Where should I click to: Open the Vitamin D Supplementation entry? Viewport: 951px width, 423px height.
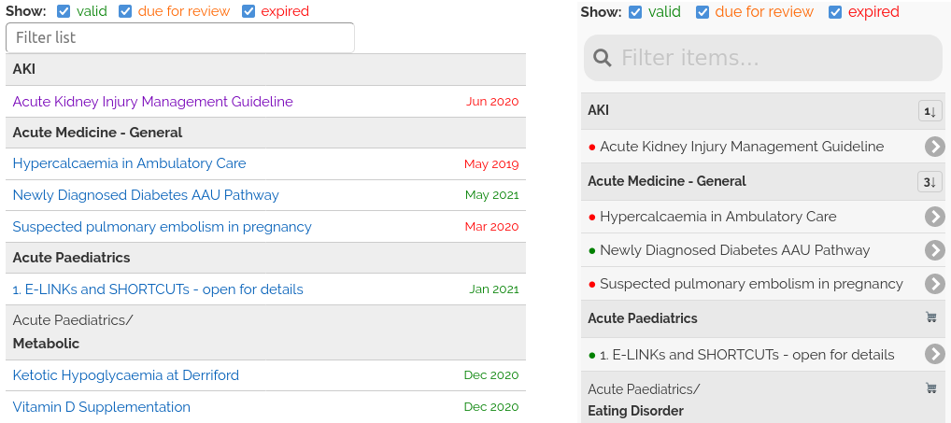pos(102,407)
